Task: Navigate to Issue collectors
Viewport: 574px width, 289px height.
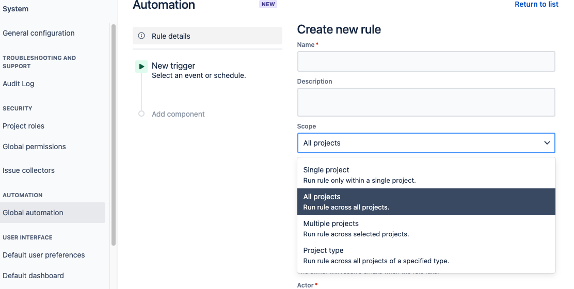Action: pos(29,170)
